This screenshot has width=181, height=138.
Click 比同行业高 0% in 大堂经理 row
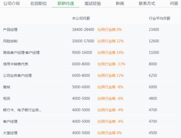(110, 133)
